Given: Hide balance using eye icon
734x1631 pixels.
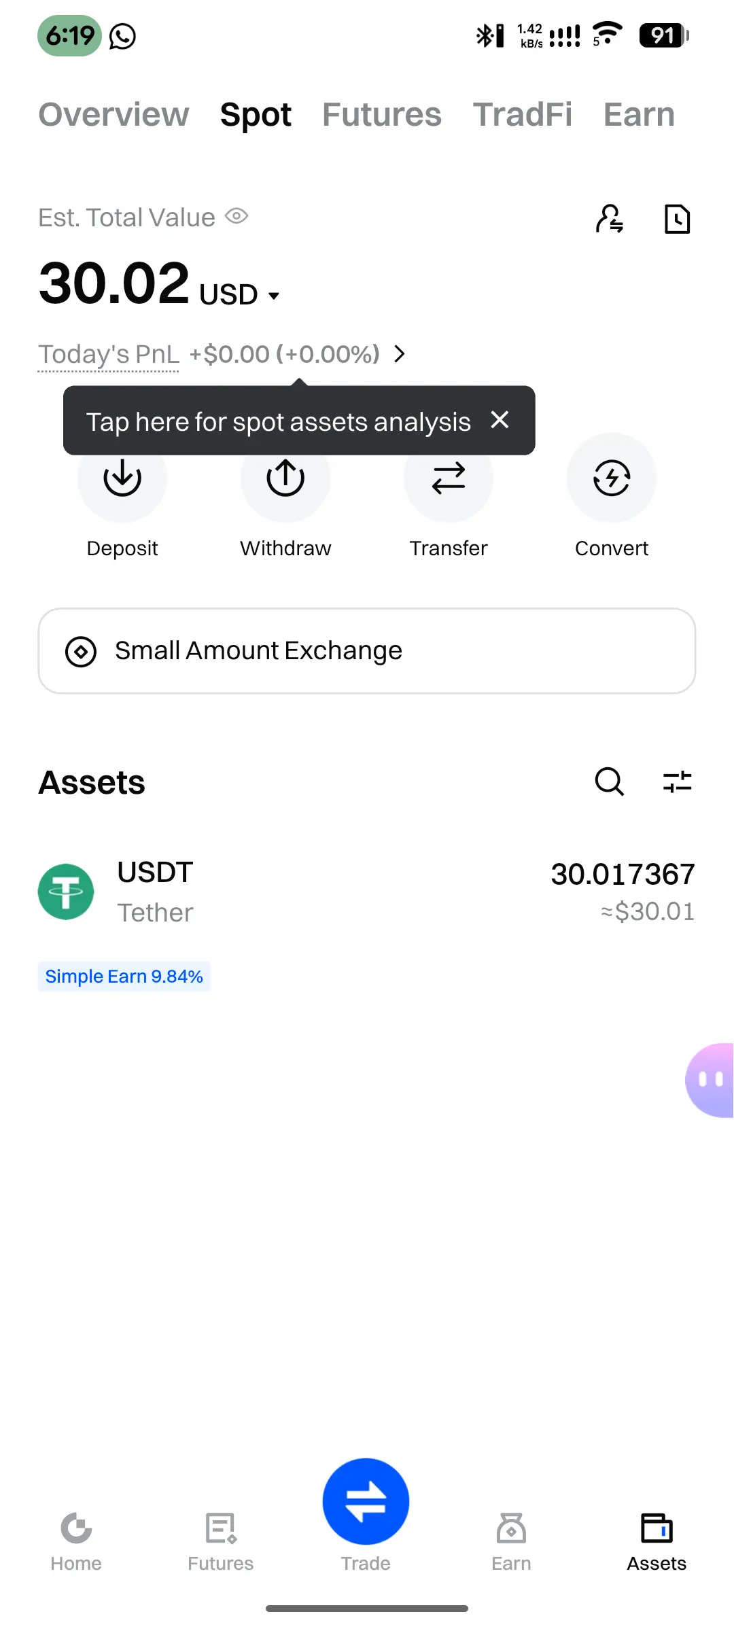Looking at the screenshot, I should (237, 217).
